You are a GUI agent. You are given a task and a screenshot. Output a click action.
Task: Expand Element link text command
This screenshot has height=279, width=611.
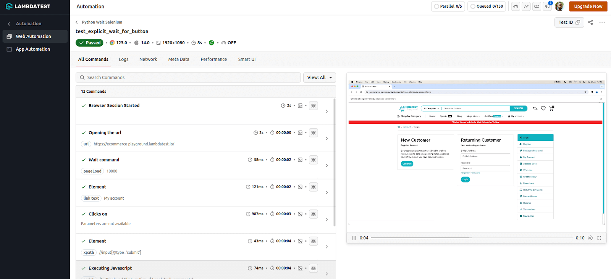click(327, 193)
